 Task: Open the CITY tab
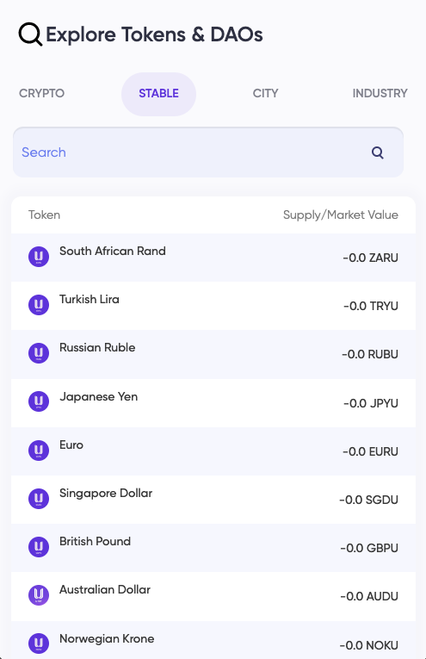coord(265,93)
